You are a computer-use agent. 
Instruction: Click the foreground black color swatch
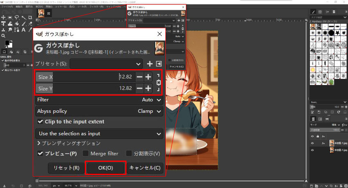(x=7, y=43)
